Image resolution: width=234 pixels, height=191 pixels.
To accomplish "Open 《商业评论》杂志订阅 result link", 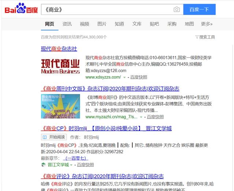I will (x=102, y=176).
